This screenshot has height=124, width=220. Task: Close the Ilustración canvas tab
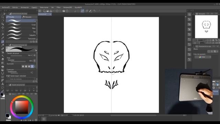coord(50,14)
